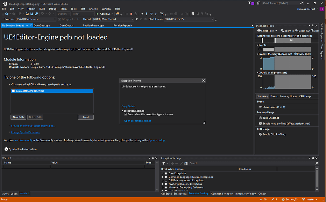Click the Restart debugging icon

coord(136,14)
